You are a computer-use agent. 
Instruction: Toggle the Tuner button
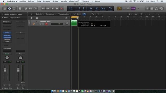(x=124, y=9)
